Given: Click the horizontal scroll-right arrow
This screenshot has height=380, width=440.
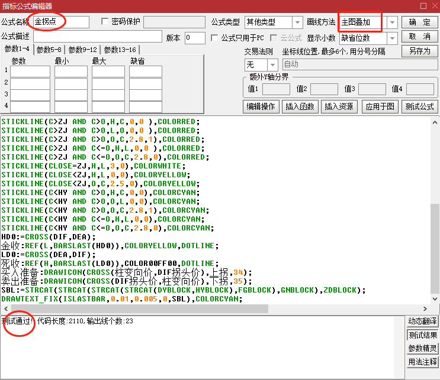Looking at the screenshot, I should pos(425,308).
